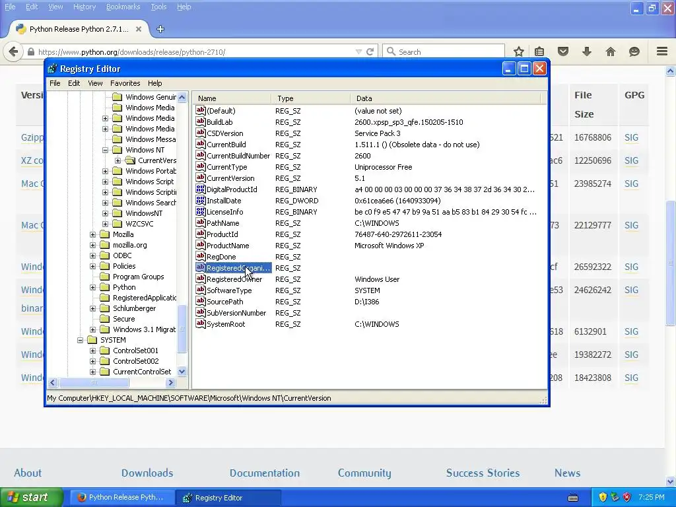Click the 7:25 PM taskbar clock
The height and width of the screenshot is (507, 676).
(652, 497)
